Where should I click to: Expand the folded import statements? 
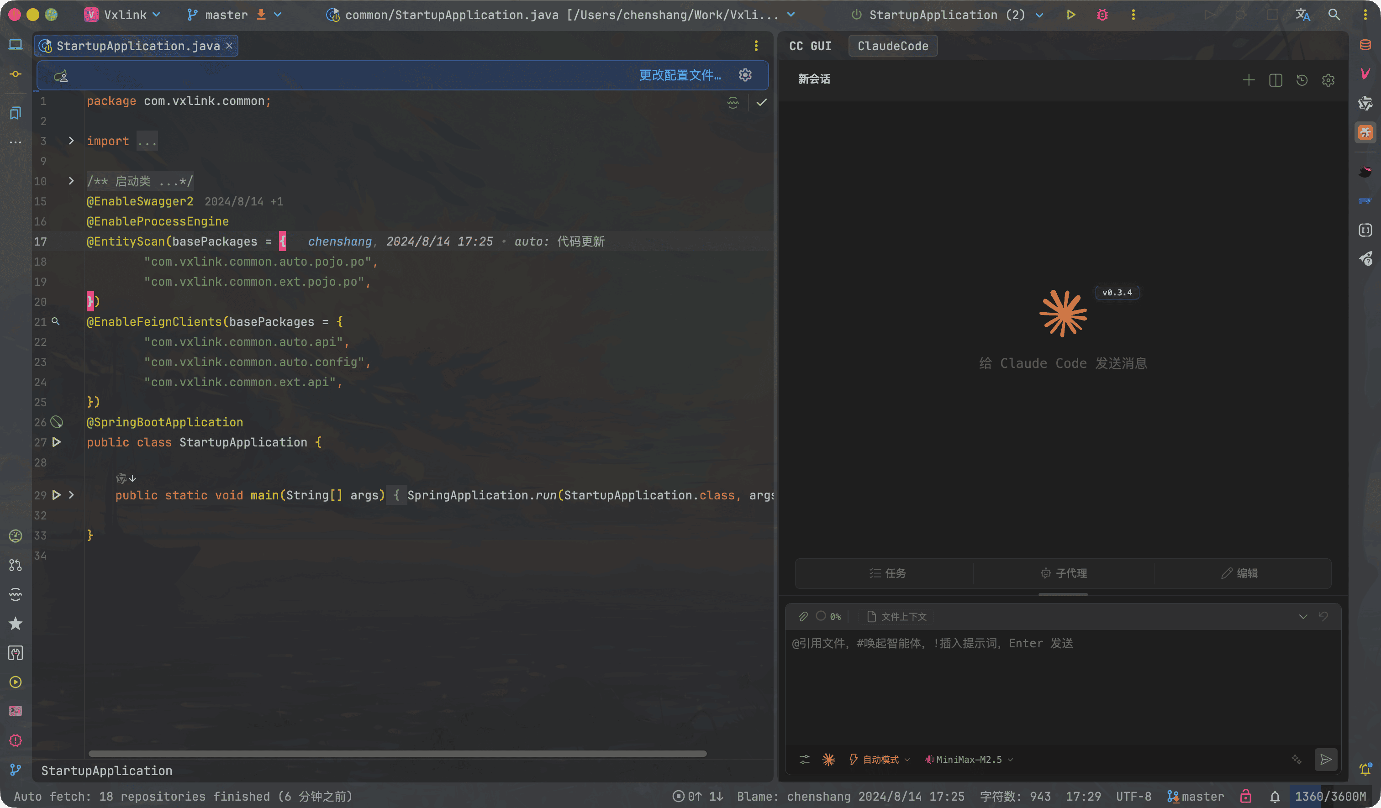tap(71, 141)
